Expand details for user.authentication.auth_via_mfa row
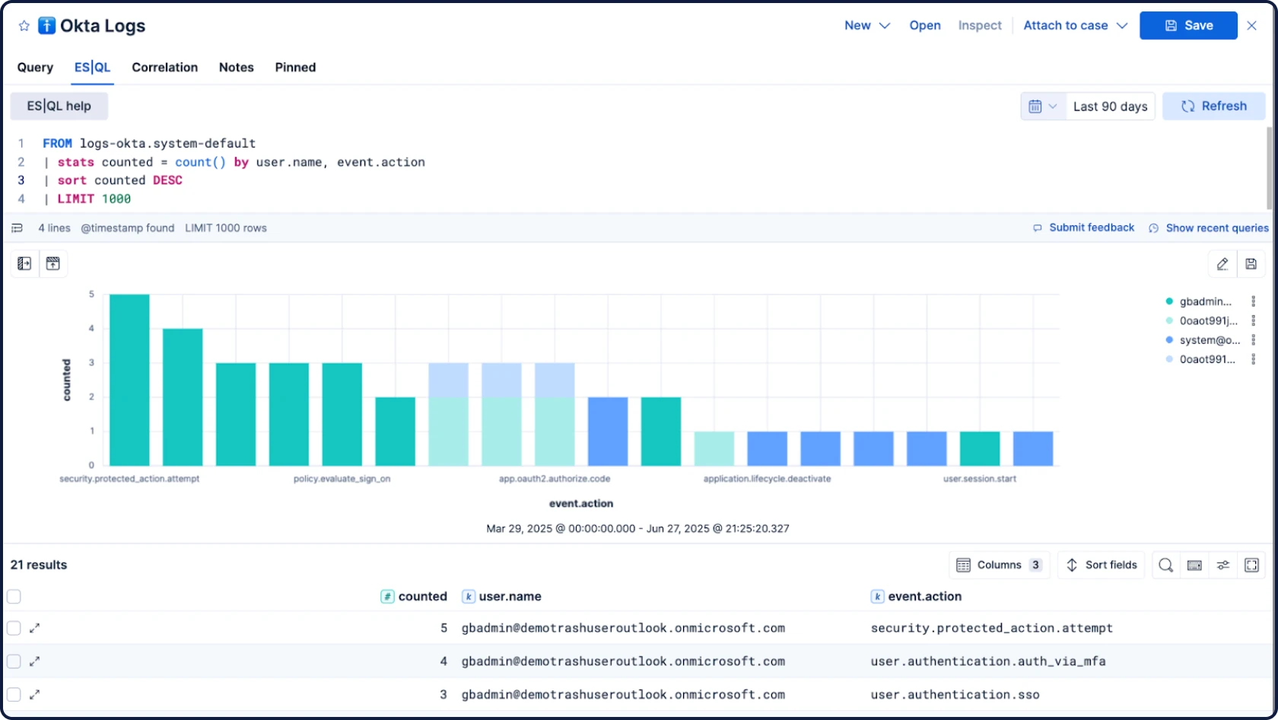This screenshot has height=720, width=1278. click(x=34, y=661)
